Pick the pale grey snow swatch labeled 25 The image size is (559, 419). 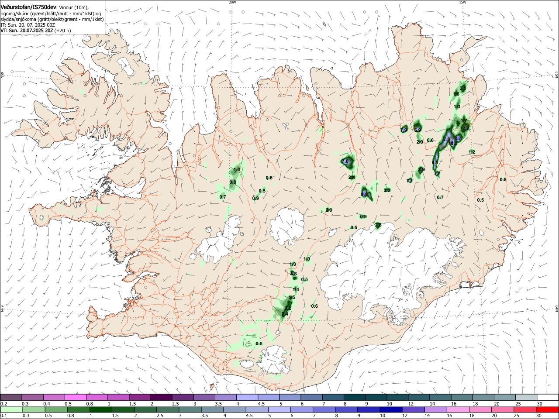[x=526, y=398]
